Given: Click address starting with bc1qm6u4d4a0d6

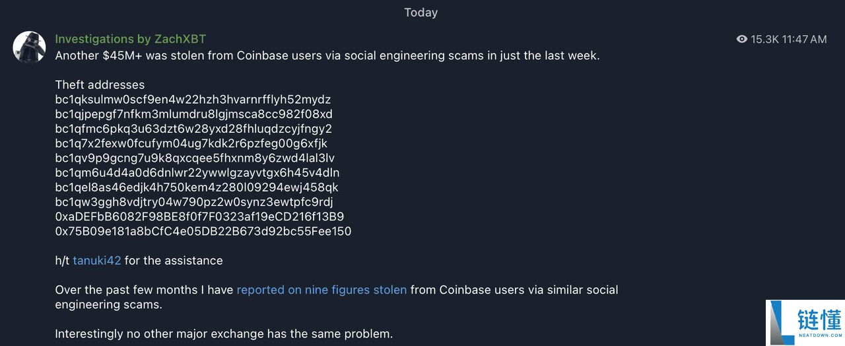Looking at the screenshot, I should (197, 172).
